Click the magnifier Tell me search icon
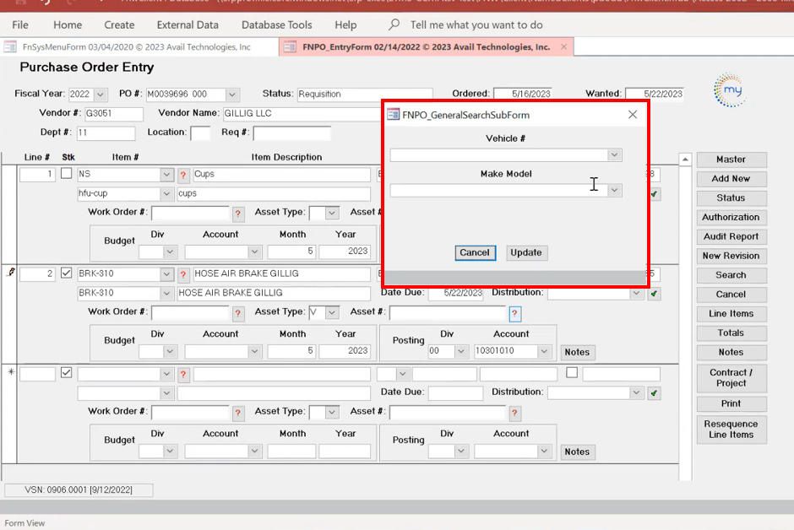 click(x=394, y=24)
